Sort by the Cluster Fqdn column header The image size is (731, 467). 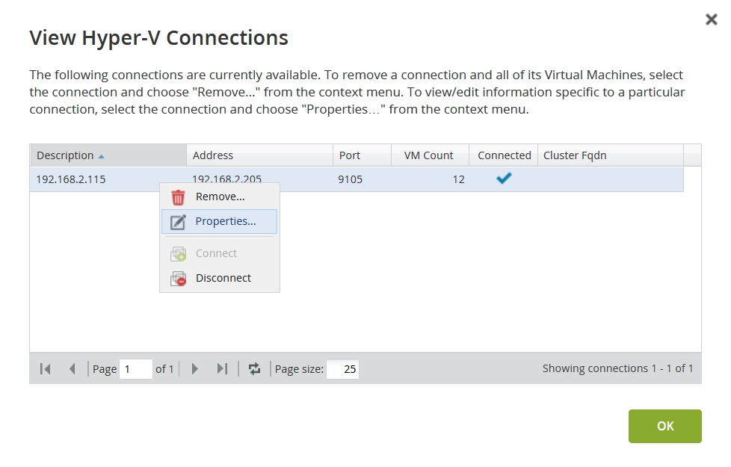[x=611, y=155]
